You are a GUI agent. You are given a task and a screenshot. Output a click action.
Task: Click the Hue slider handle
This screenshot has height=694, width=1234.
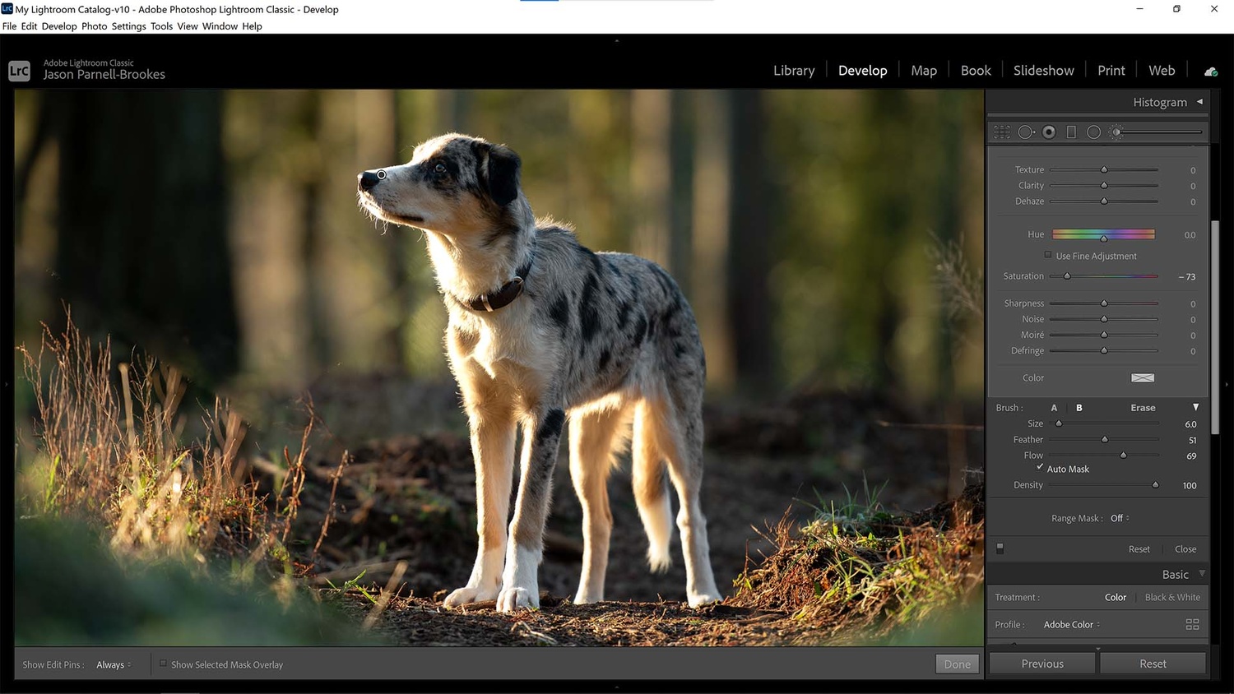click(1104, 238)
